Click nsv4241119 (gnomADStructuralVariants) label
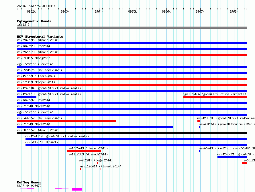 (x=57, y=136)
